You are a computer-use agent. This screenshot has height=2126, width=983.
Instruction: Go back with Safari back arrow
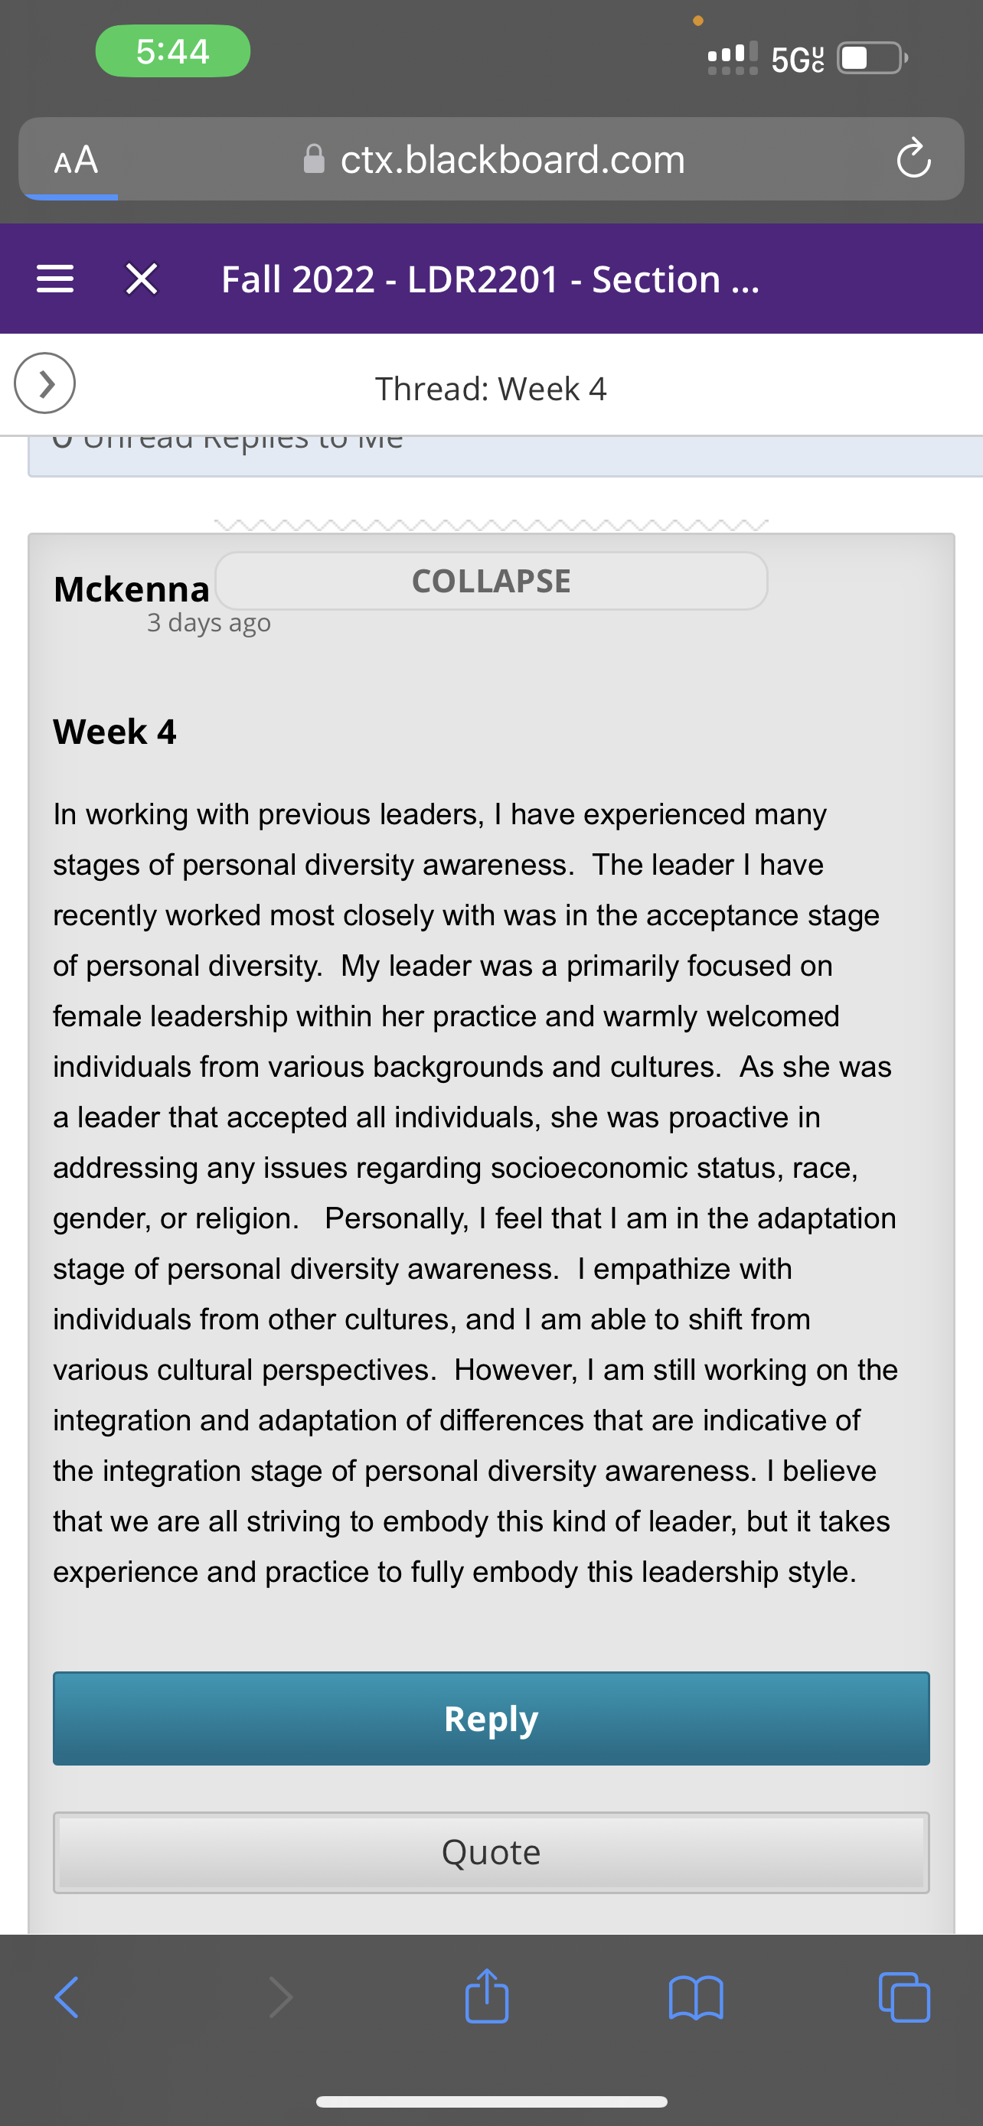(x=67, y=1997)
